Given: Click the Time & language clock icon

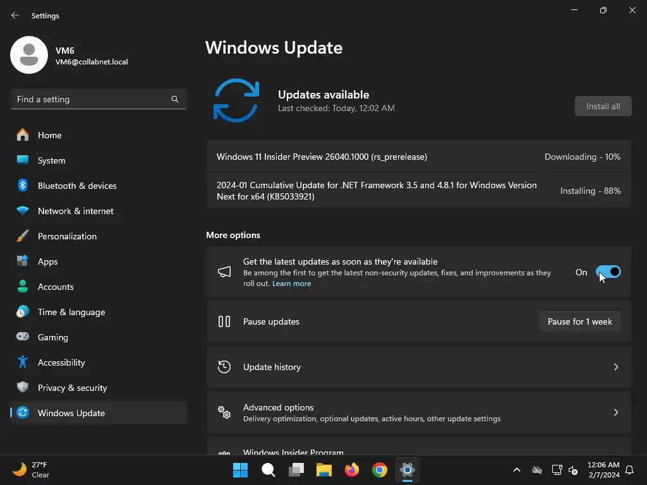Looking at the screenshot, I should click(23, 311).
